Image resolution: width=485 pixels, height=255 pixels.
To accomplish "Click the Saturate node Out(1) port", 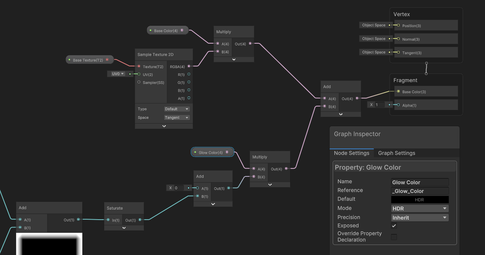I will pos(140,220).
